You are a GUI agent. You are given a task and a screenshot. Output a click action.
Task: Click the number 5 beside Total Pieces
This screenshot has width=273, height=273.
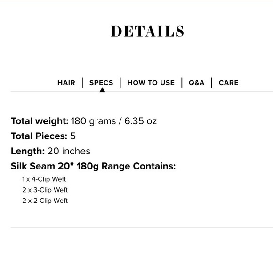73,136
